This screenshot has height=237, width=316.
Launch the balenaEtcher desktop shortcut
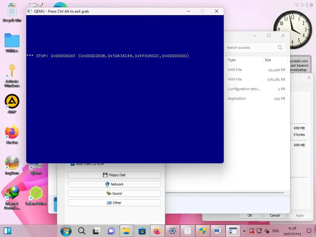(36, 195)
